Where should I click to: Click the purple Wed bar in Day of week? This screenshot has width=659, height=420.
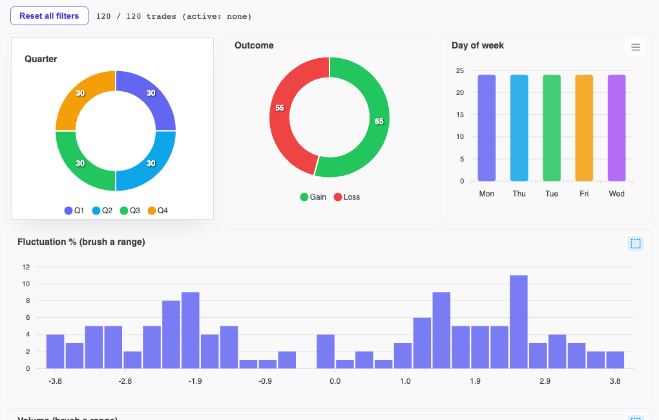point(616,128)
